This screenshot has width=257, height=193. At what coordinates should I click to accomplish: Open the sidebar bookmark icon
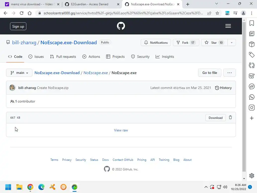(252, 23)
